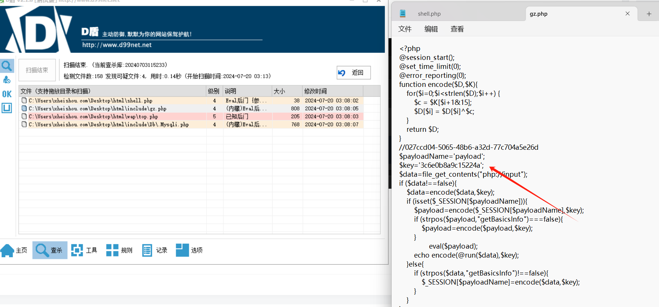Click the Eval后门 description cell

click(x=246, y=101)
